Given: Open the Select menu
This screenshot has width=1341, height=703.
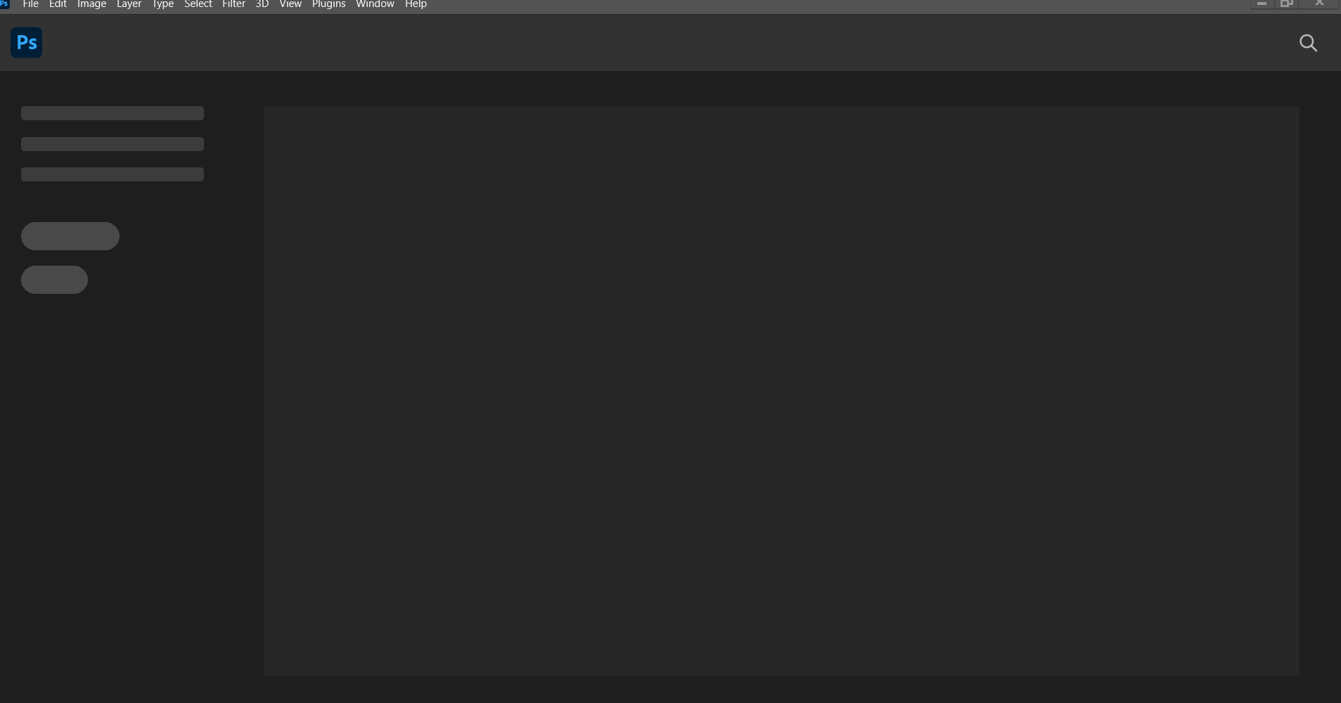Looking at the screenshot, I should tap(198, 4).
